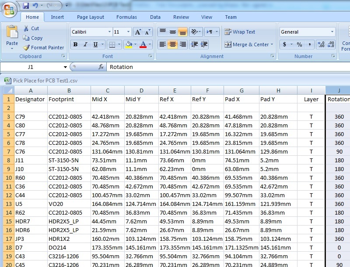Viewport: 350px width, 267px height.
Task: Click the Cut scissors icon
Action: [x=27, y=28]
